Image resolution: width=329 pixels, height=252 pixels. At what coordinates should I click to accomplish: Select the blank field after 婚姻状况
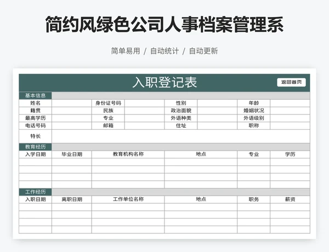[290, 111]
